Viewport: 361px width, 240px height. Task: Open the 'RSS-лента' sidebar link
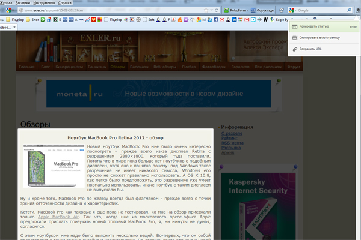pyautogui.click(x=232, y=143)
